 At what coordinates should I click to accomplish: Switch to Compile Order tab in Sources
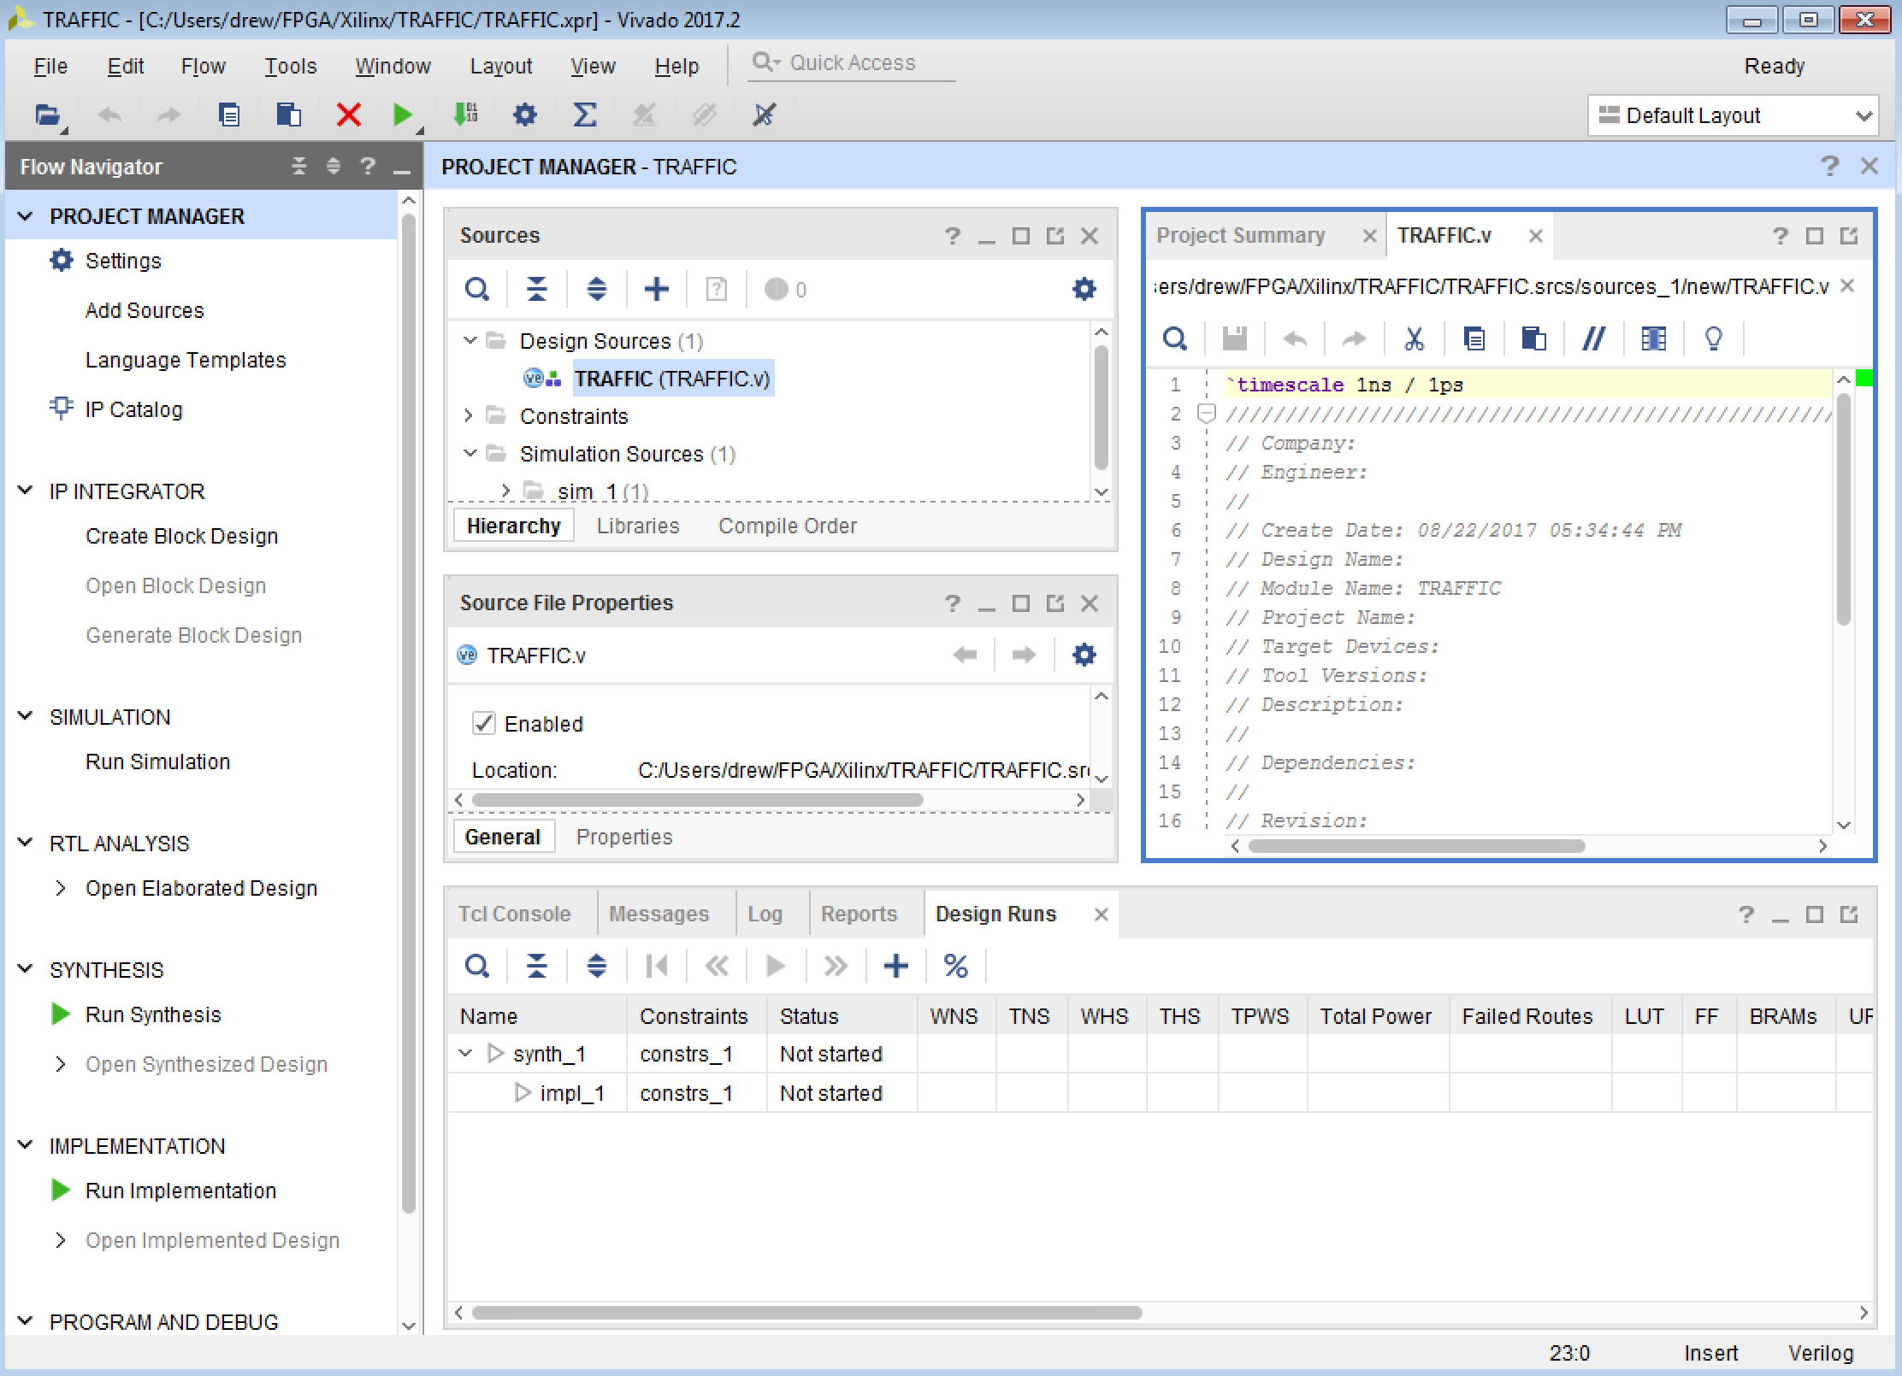tap(788, 526)
